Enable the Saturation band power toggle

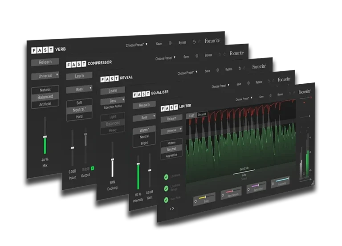248,189
